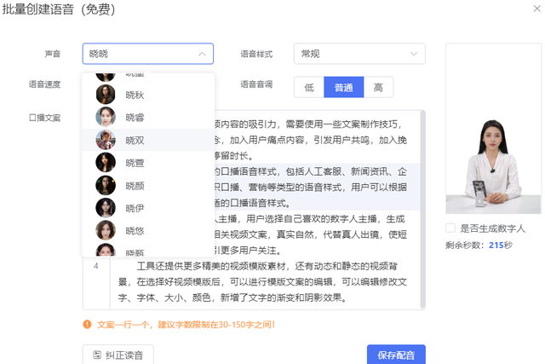The image size is (545, 364).
Task: Select the 晓伊 voice avatar
Action: click(106, 208)
